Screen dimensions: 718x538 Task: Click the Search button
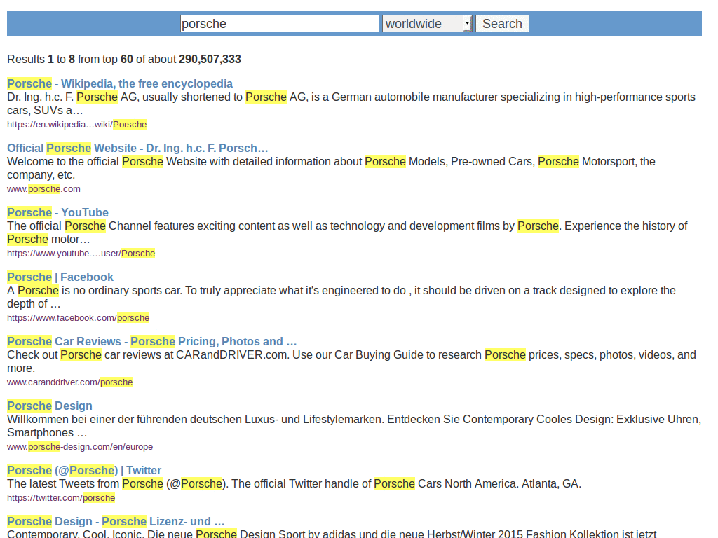pyautogui.click(x=502, y=23)
